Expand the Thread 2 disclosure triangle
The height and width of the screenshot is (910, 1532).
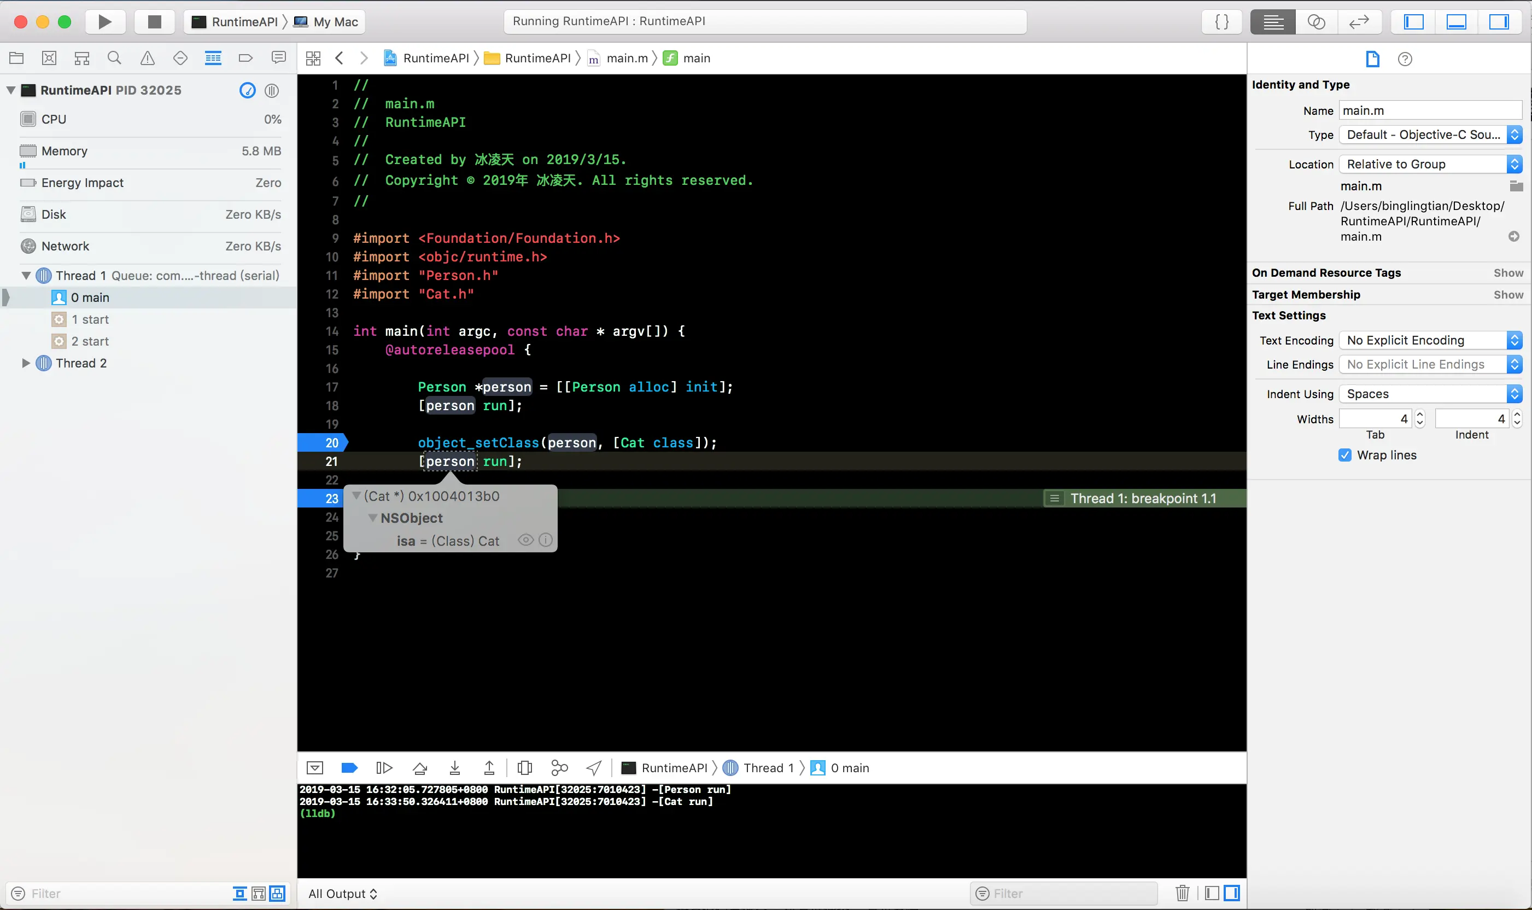coord(26,363)
